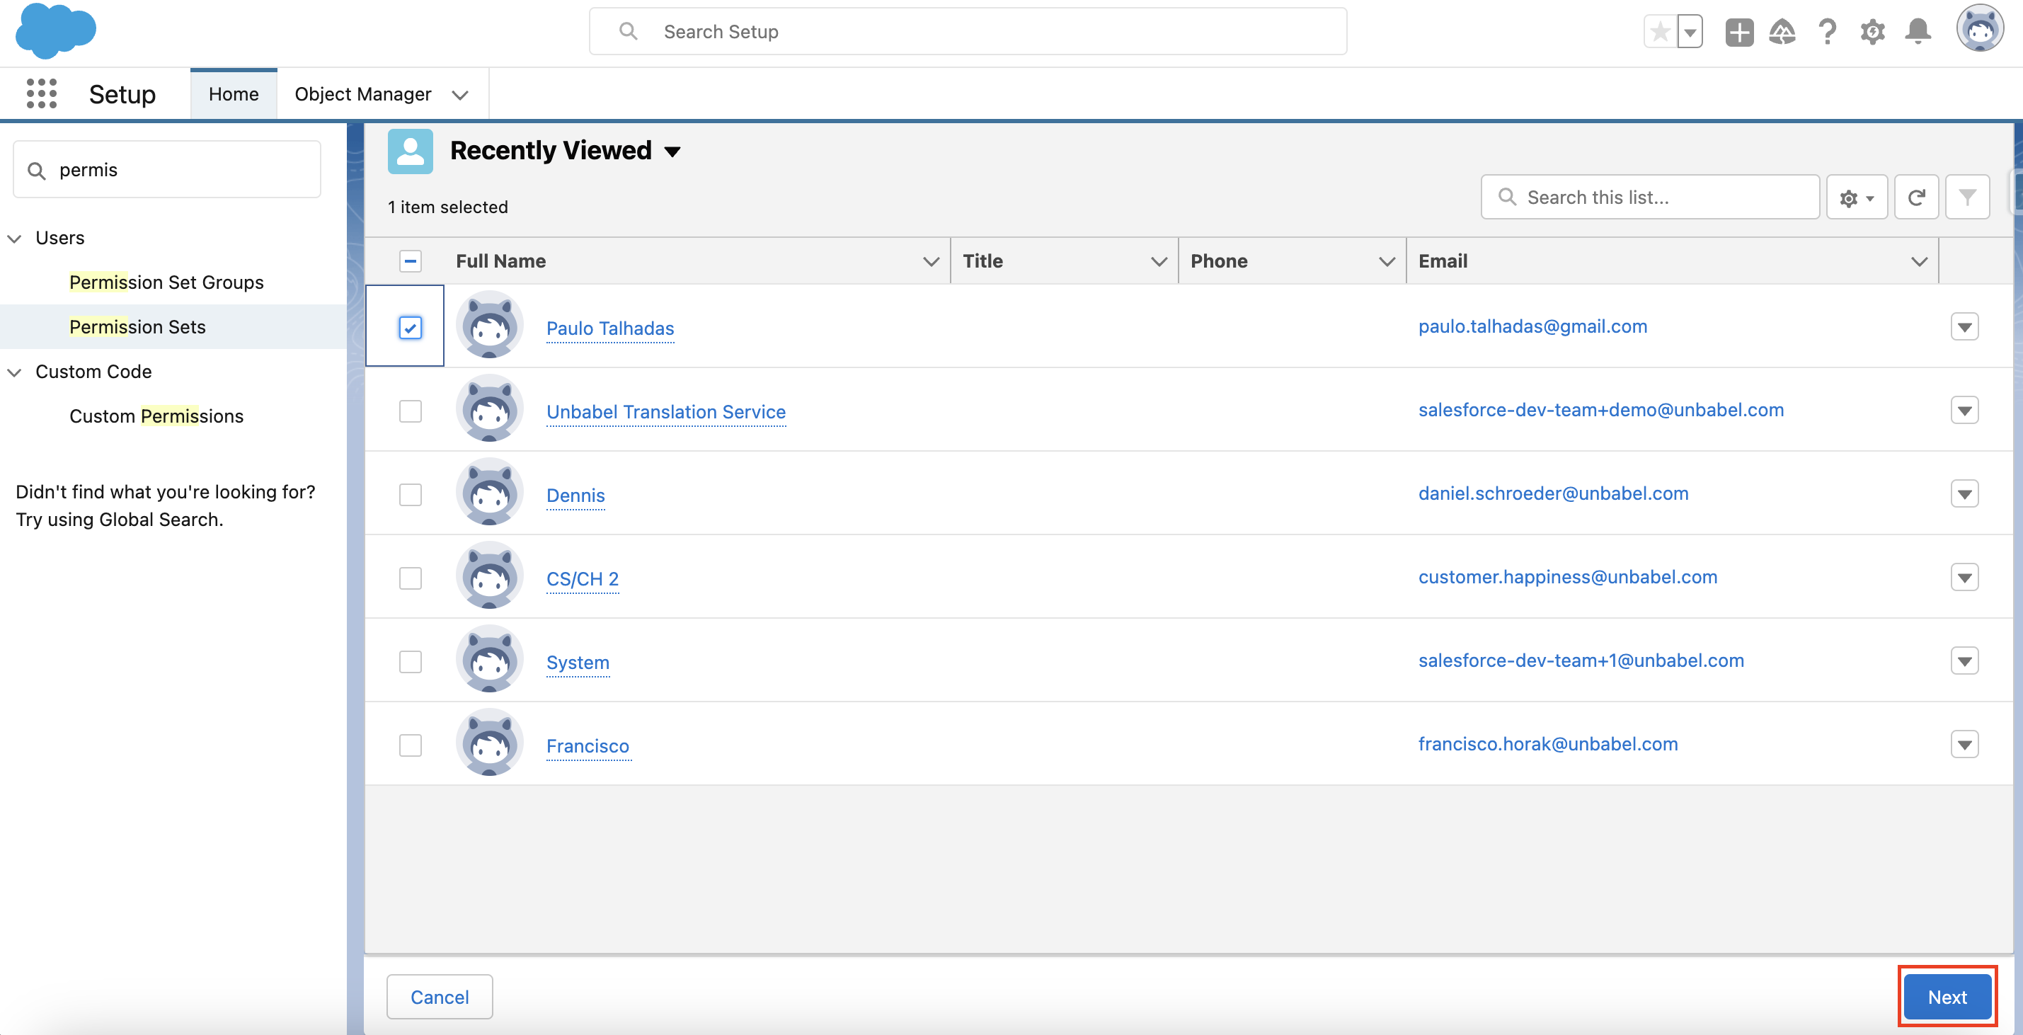Screen dimensions: 2023x1035
Task: Check the Francisco row checkbox
Action: (x=410, y=745)
